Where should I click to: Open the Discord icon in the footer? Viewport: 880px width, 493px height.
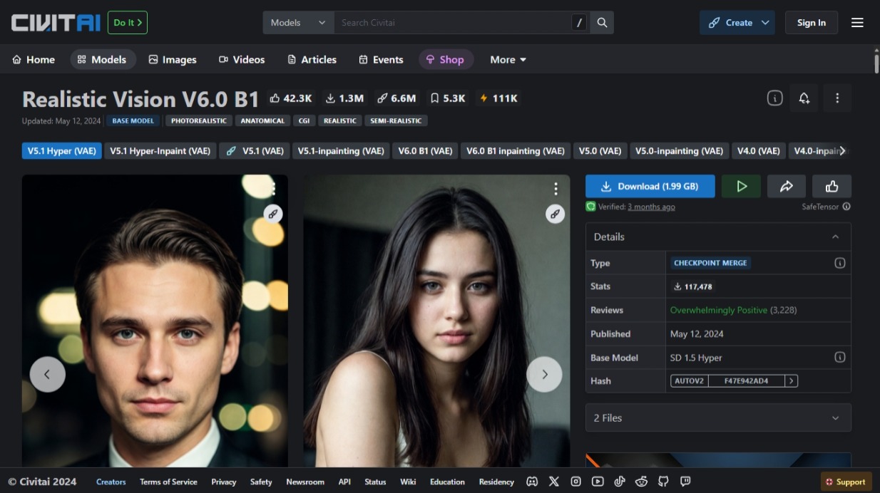532,482
